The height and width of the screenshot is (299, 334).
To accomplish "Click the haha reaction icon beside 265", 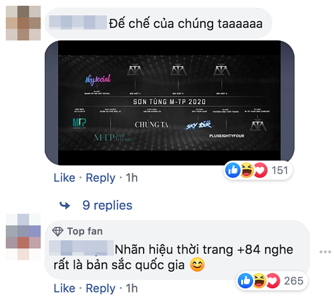I will coord(259,280).
